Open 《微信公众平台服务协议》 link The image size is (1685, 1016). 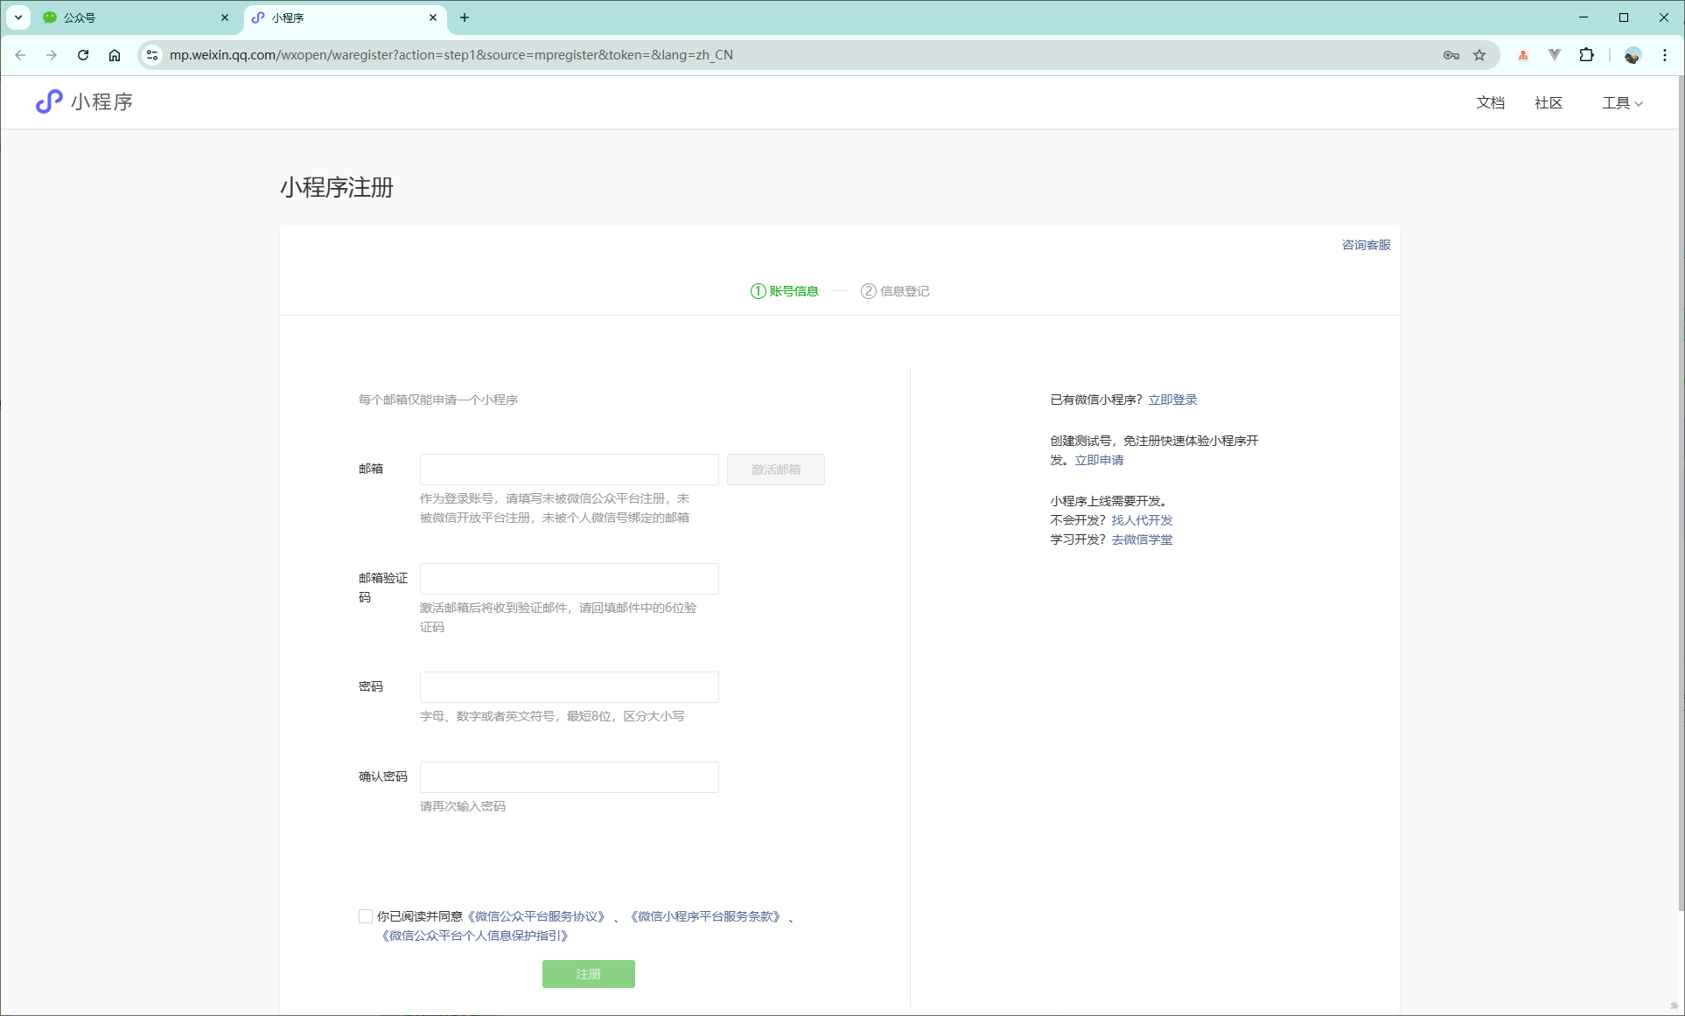click(x=536, y=916)
